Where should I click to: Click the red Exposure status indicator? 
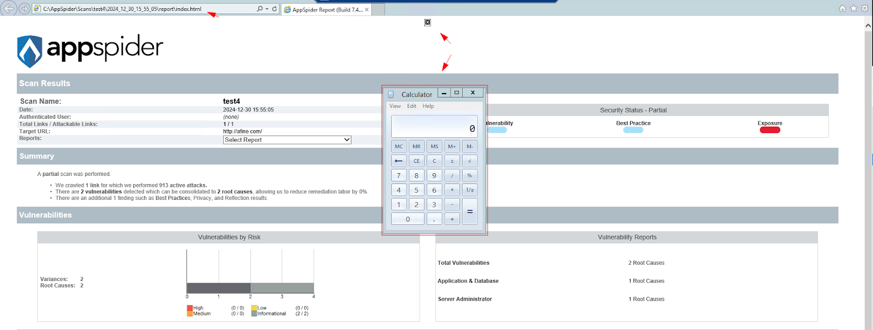[x=770, y=130]
